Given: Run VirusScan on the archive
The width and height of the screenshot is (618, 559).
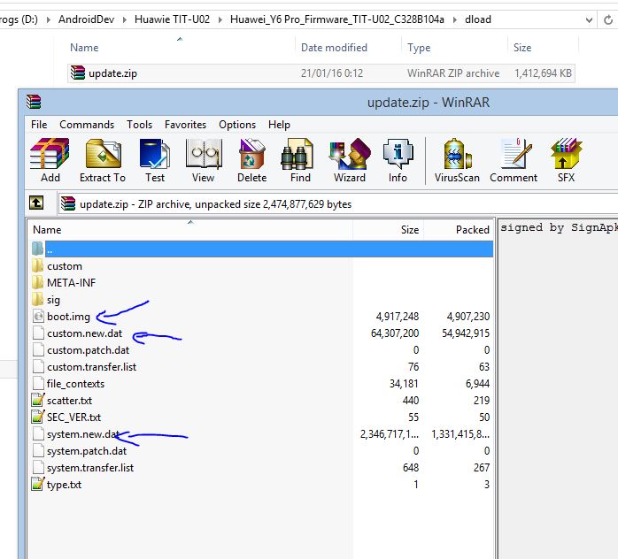Looking at the screenshot, I should tap(456, 160).
